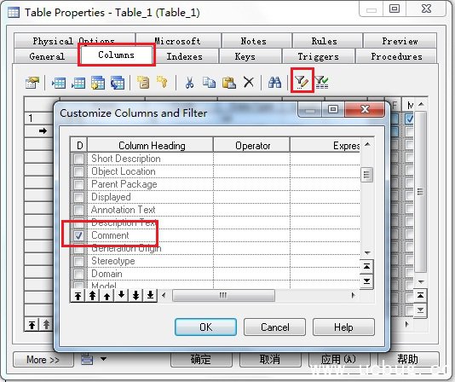This screenshot has height=382, width=455.
Task: Check the Object Location checkbox
Action: point(78,171)
